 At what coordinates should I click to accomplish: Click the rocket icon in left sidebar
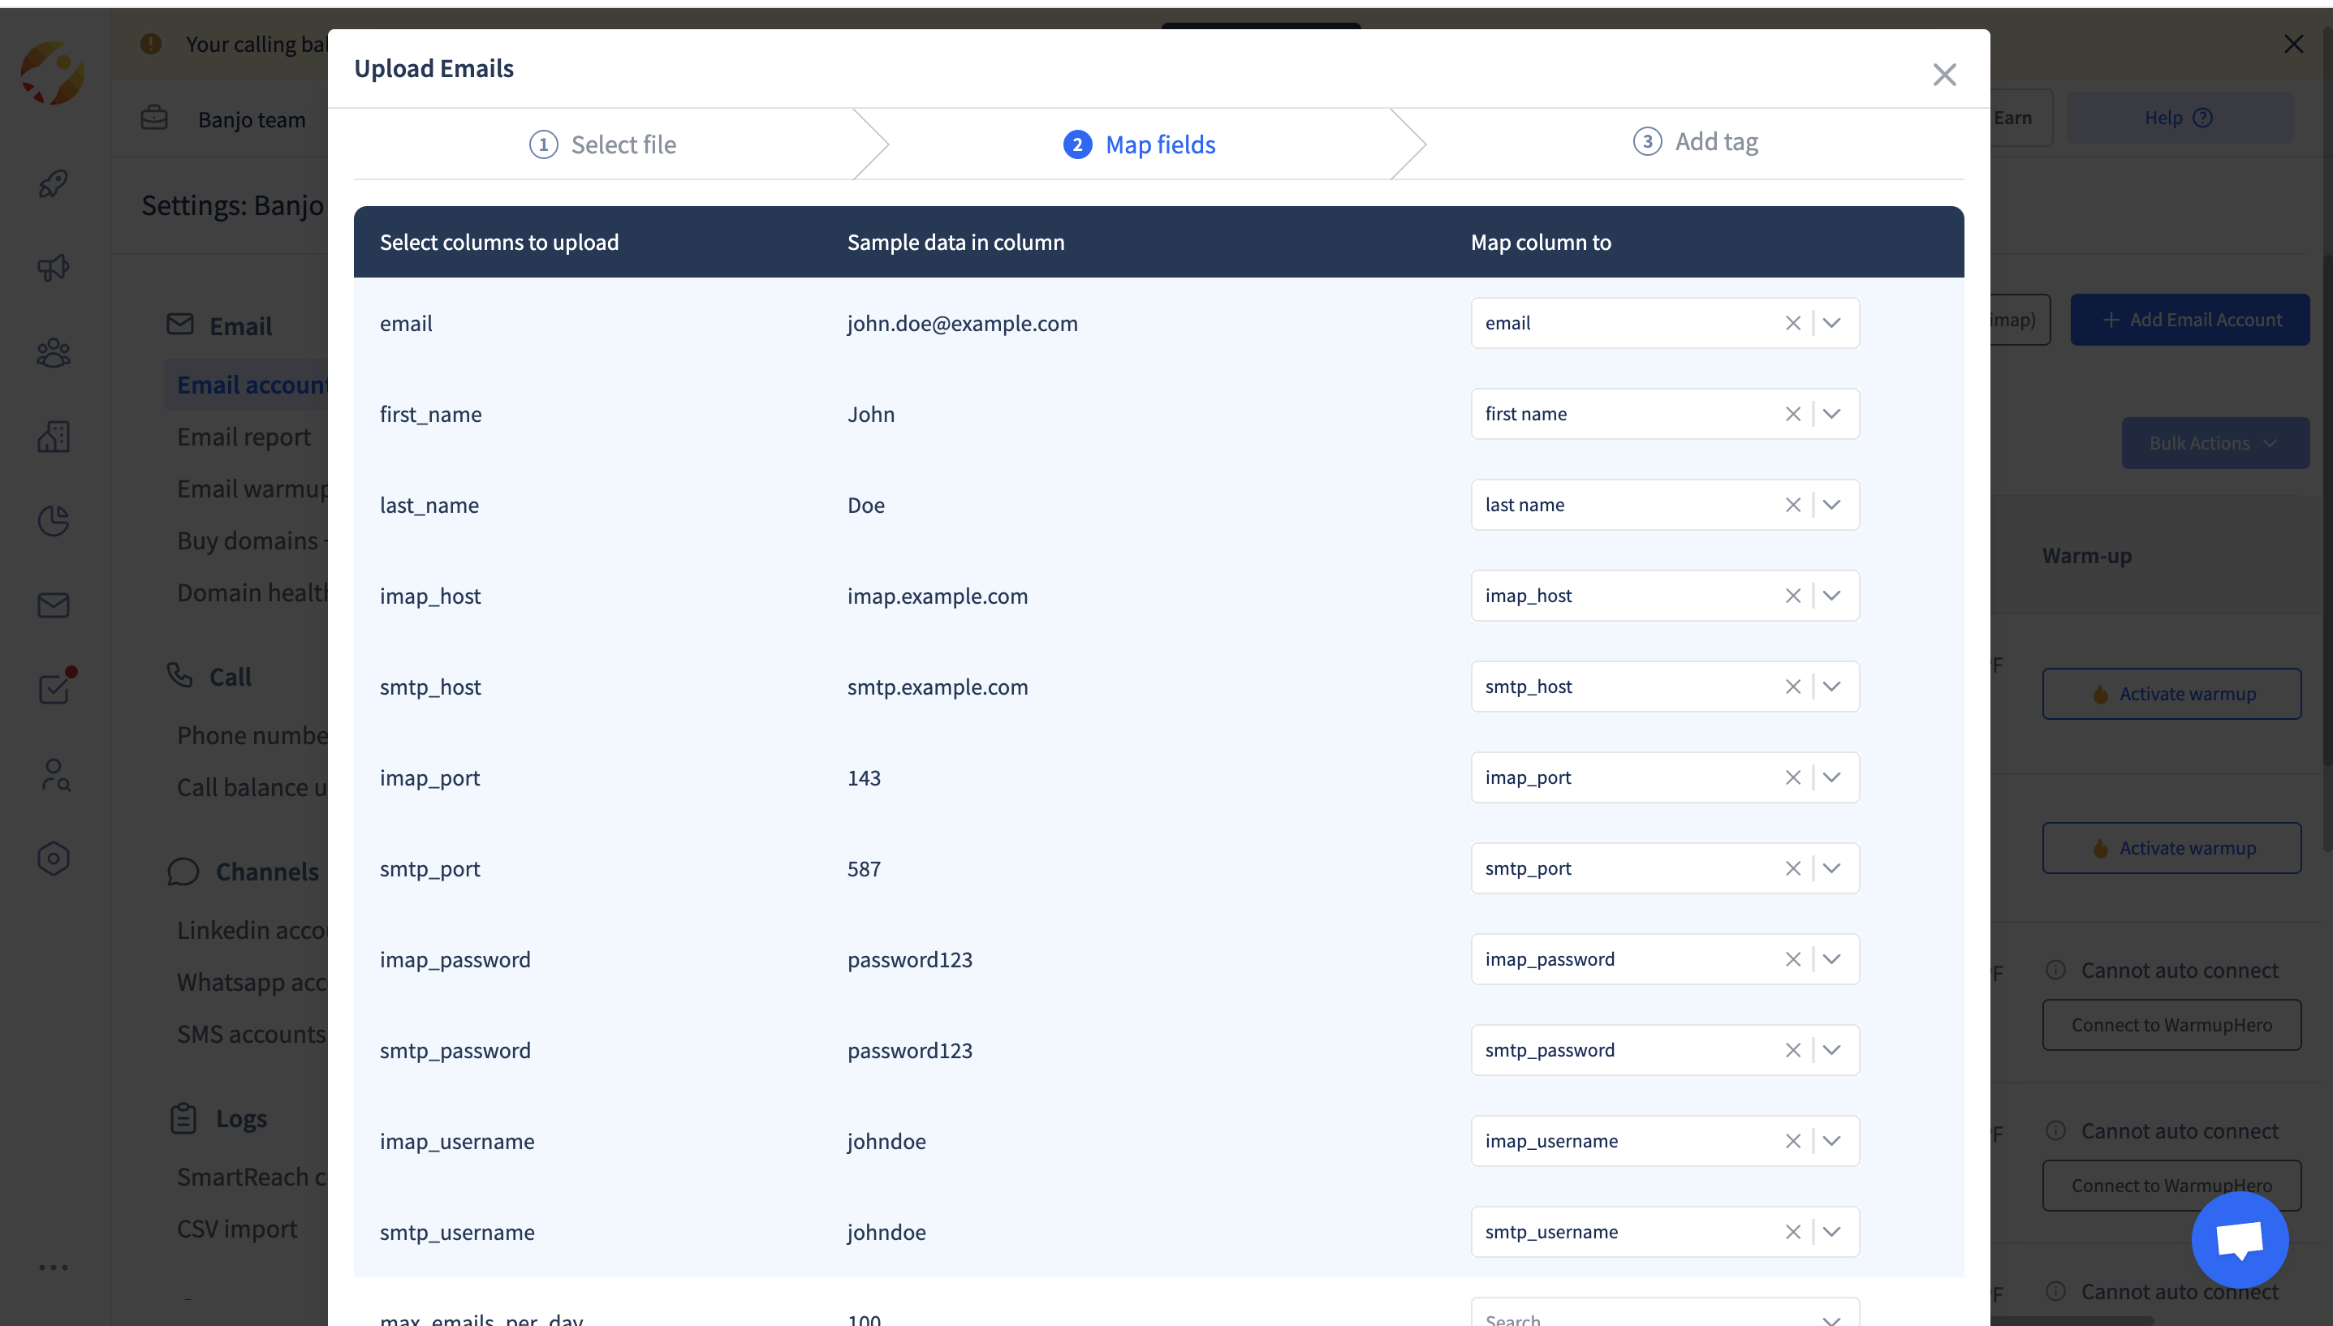coord(53,184)
